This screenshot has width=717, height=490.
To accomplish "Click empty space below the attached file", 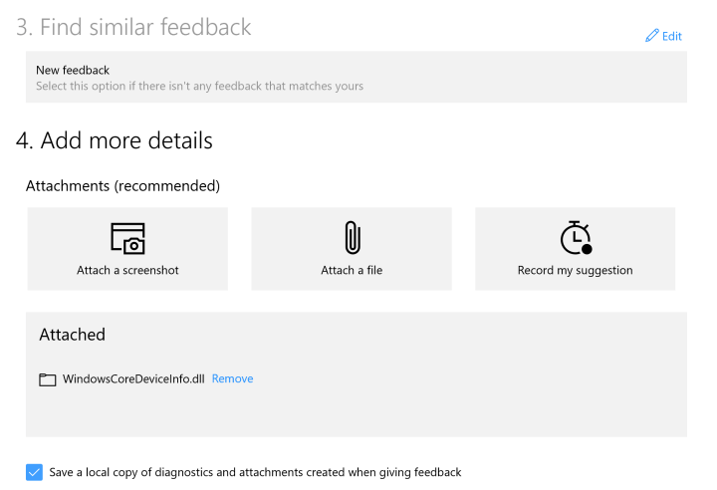I will pyautogui.click(x=356, y=413).
